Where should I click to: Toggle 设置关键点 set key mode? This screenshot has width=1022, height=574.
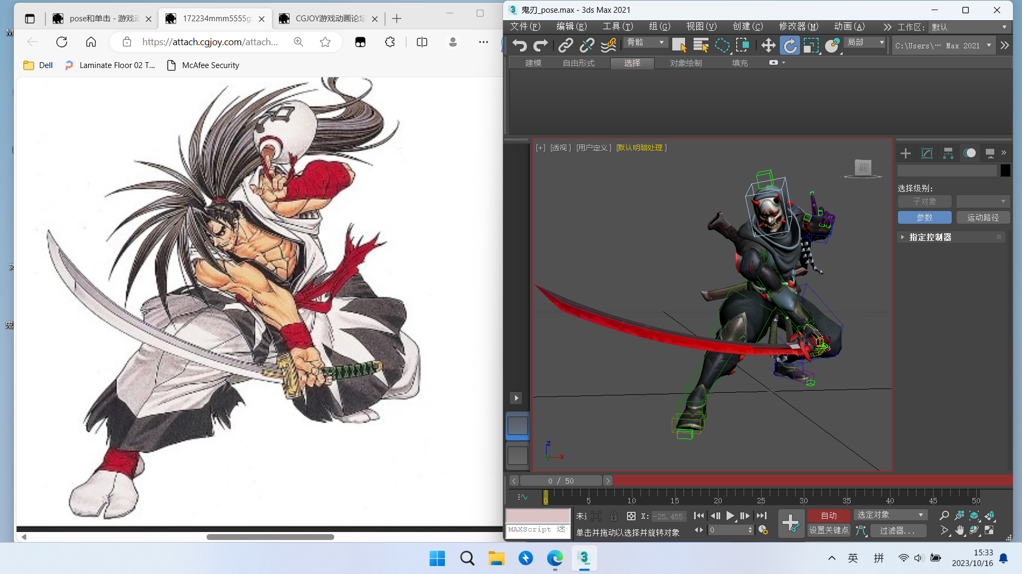coord(828,530)
